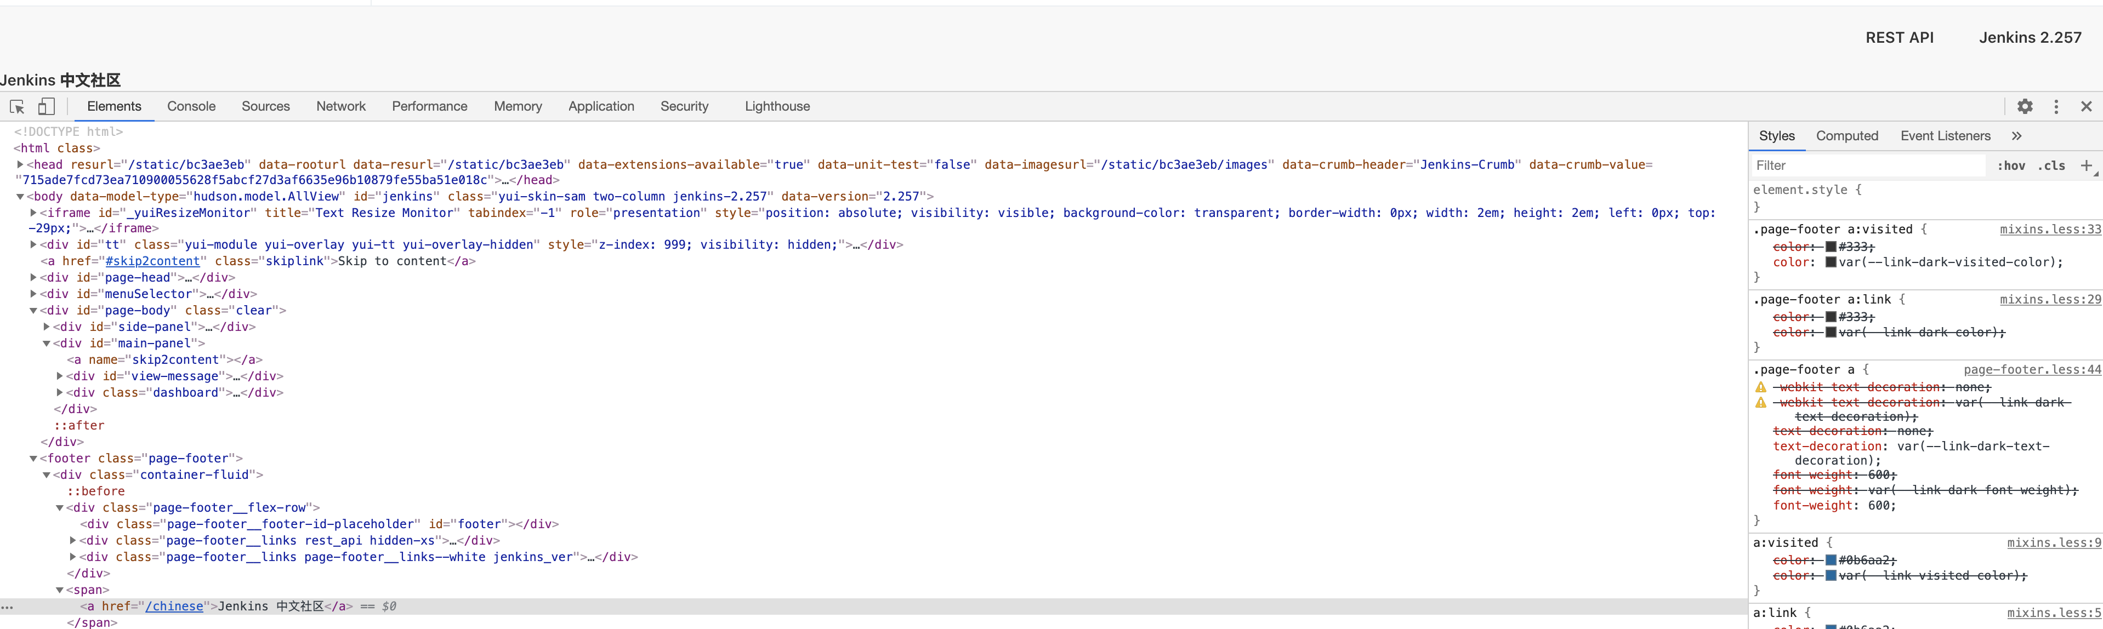Expand the head element node
This screenshot has width=2103, height=629.
pos(20,165)
